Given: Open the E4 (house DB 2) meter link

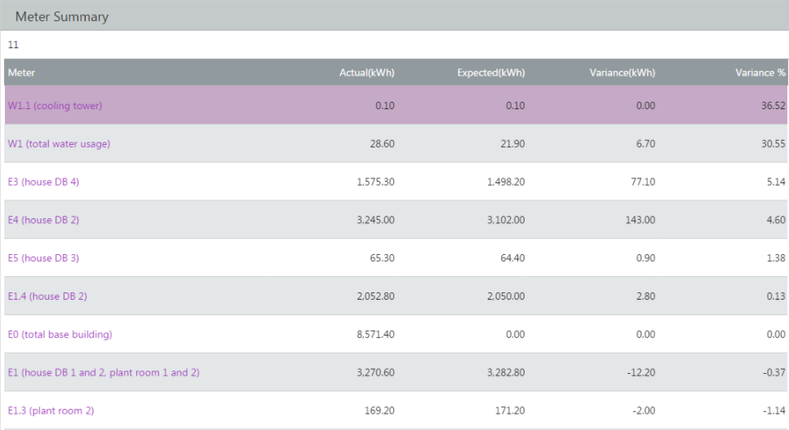Looking at the screenshot, I should [43, 220].
